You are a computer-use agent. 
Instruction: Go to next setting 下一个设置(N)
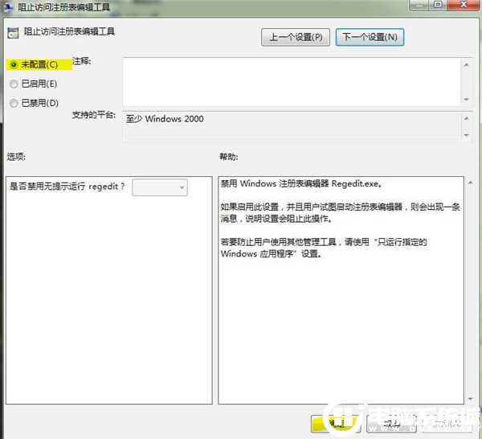point(370,37)
